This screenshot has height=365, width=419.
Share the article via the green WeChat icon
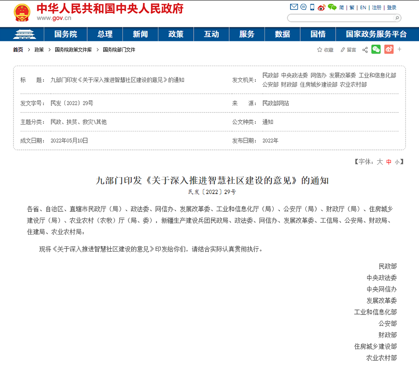pyautogui.click(x=376, y=49)
